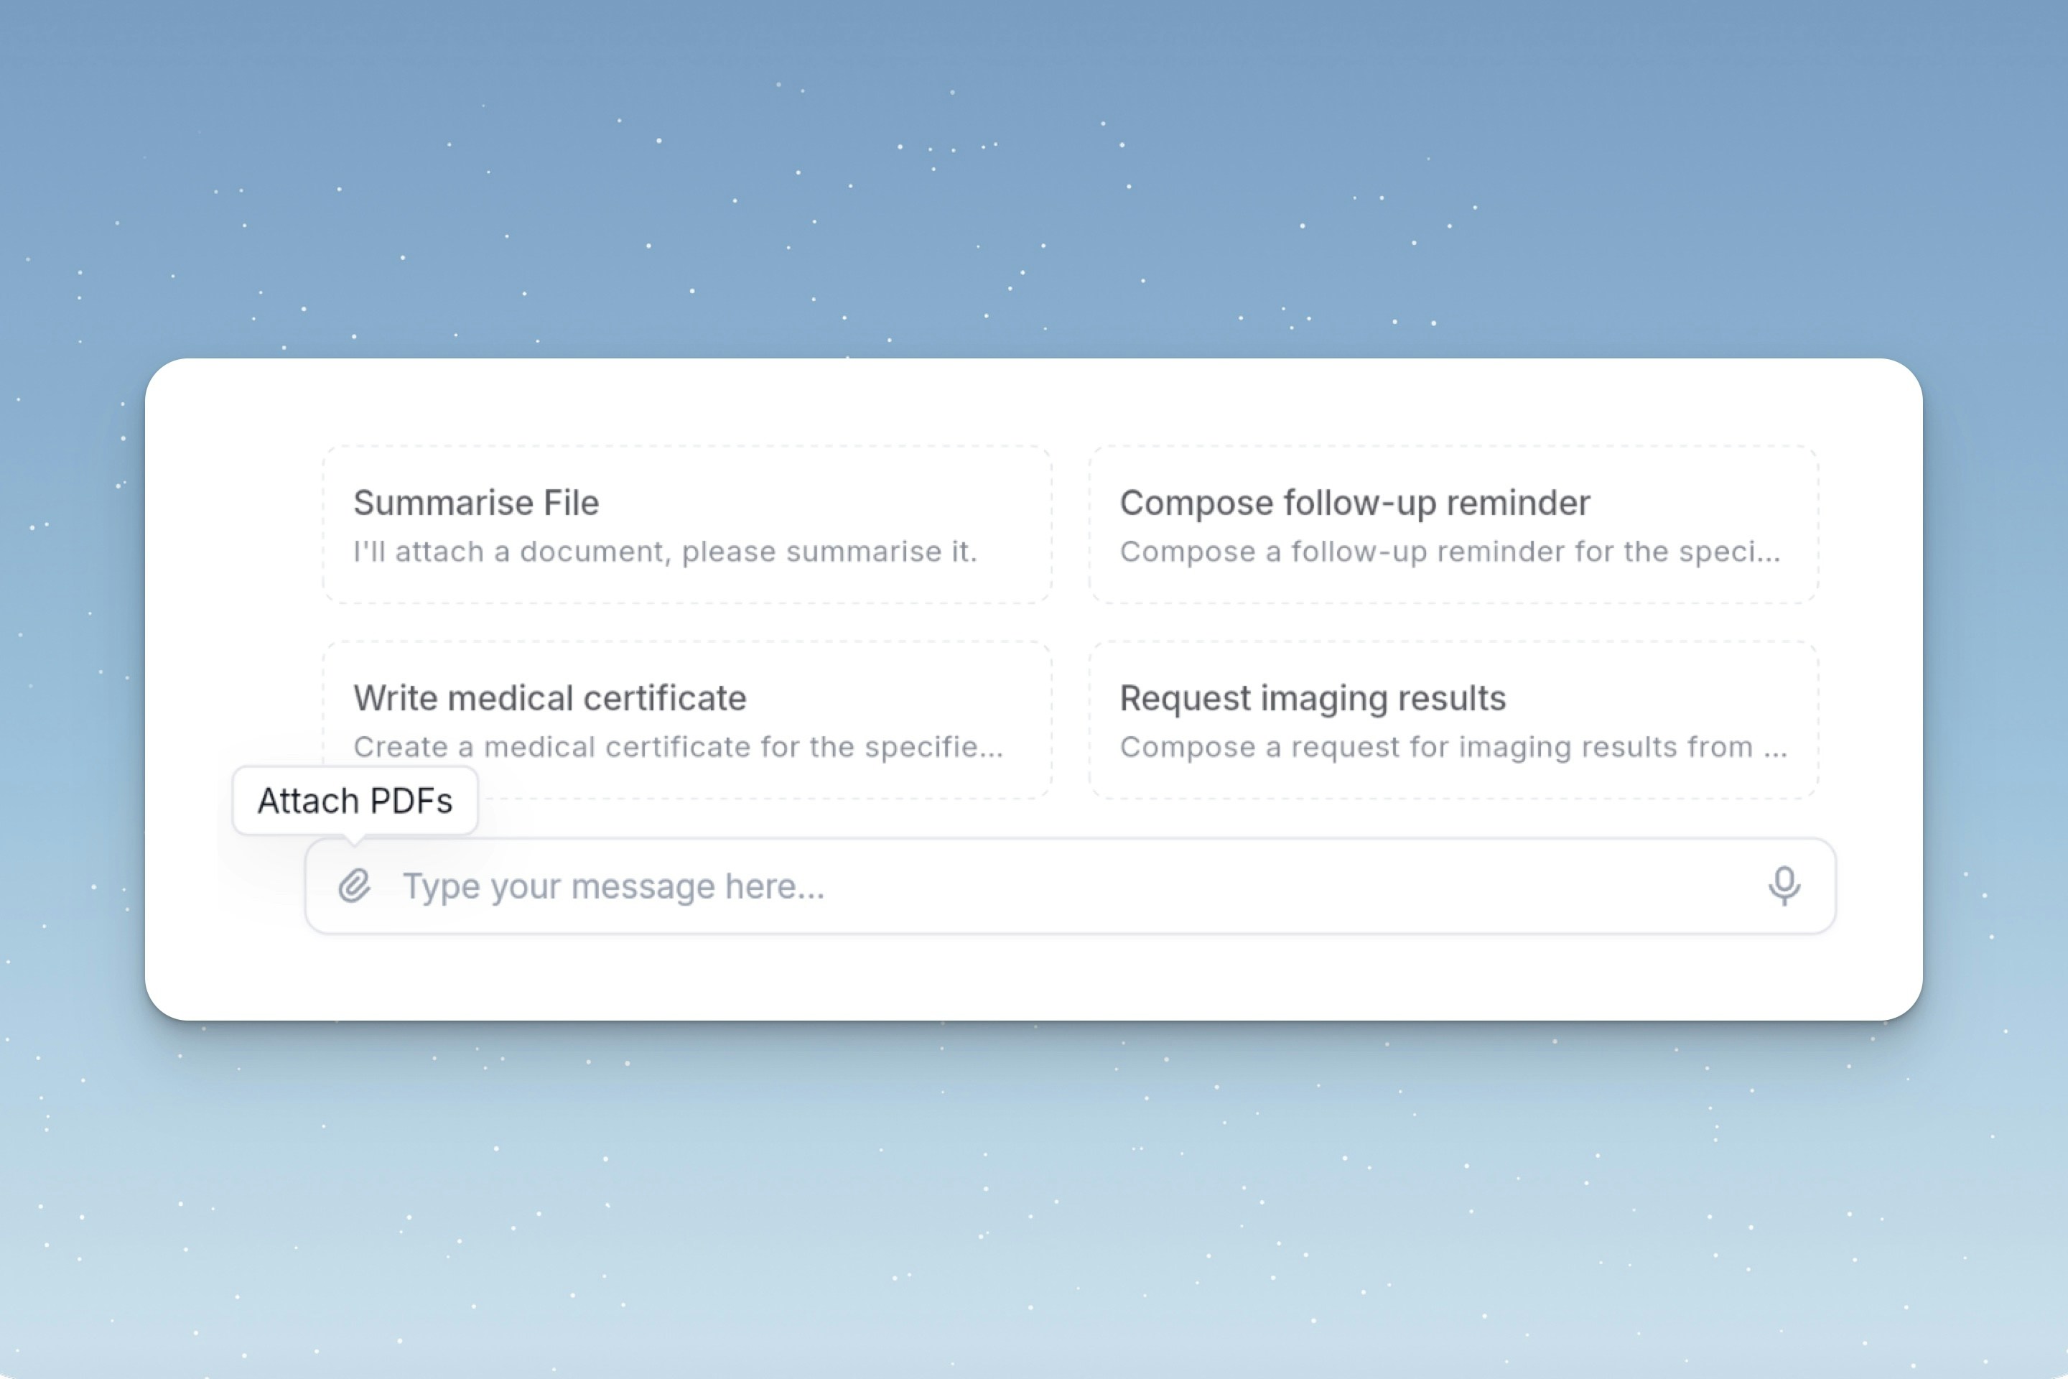Click the "Create a medical certificate" description

tap(677, 747)
